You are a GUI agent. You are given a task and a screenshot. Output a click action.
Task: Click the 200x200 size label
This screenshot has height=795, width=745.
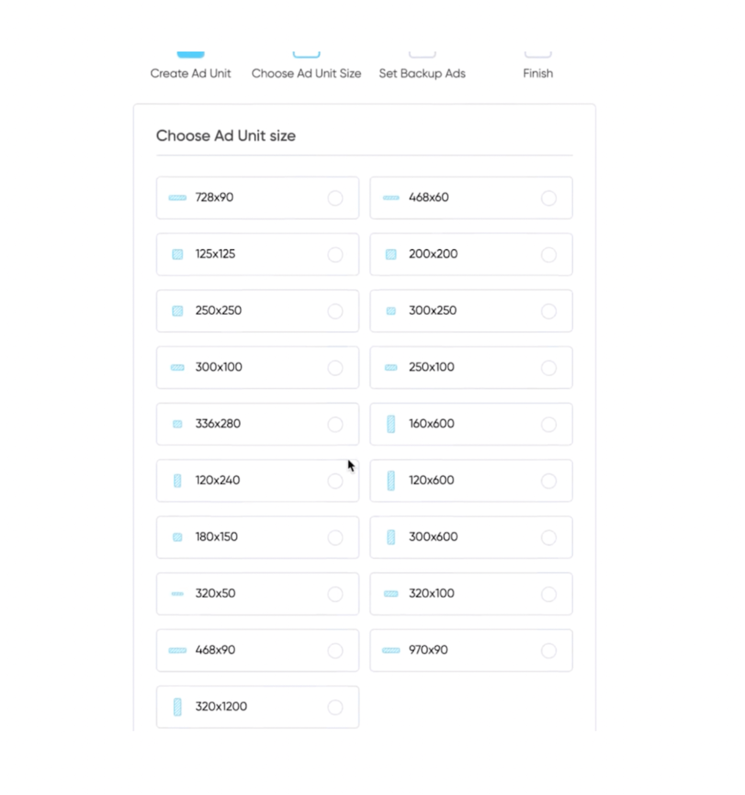[433, 254]
